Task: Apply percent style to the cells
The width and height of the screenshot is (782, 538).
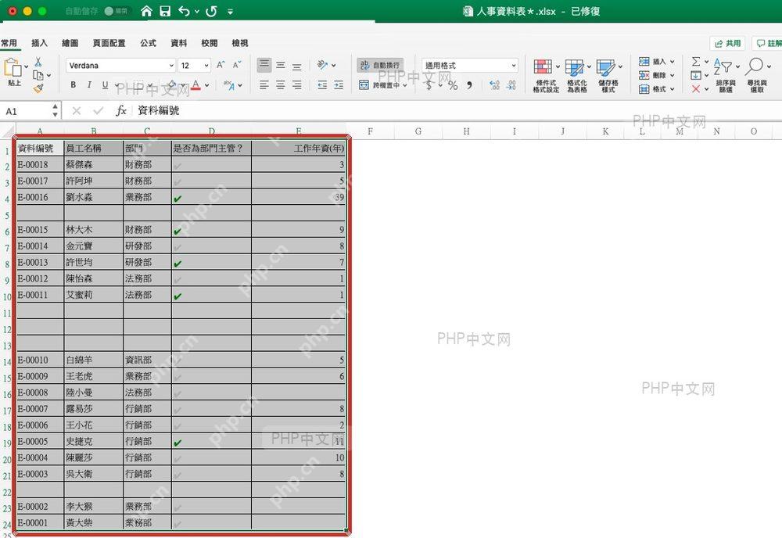Action: point(453,85)
